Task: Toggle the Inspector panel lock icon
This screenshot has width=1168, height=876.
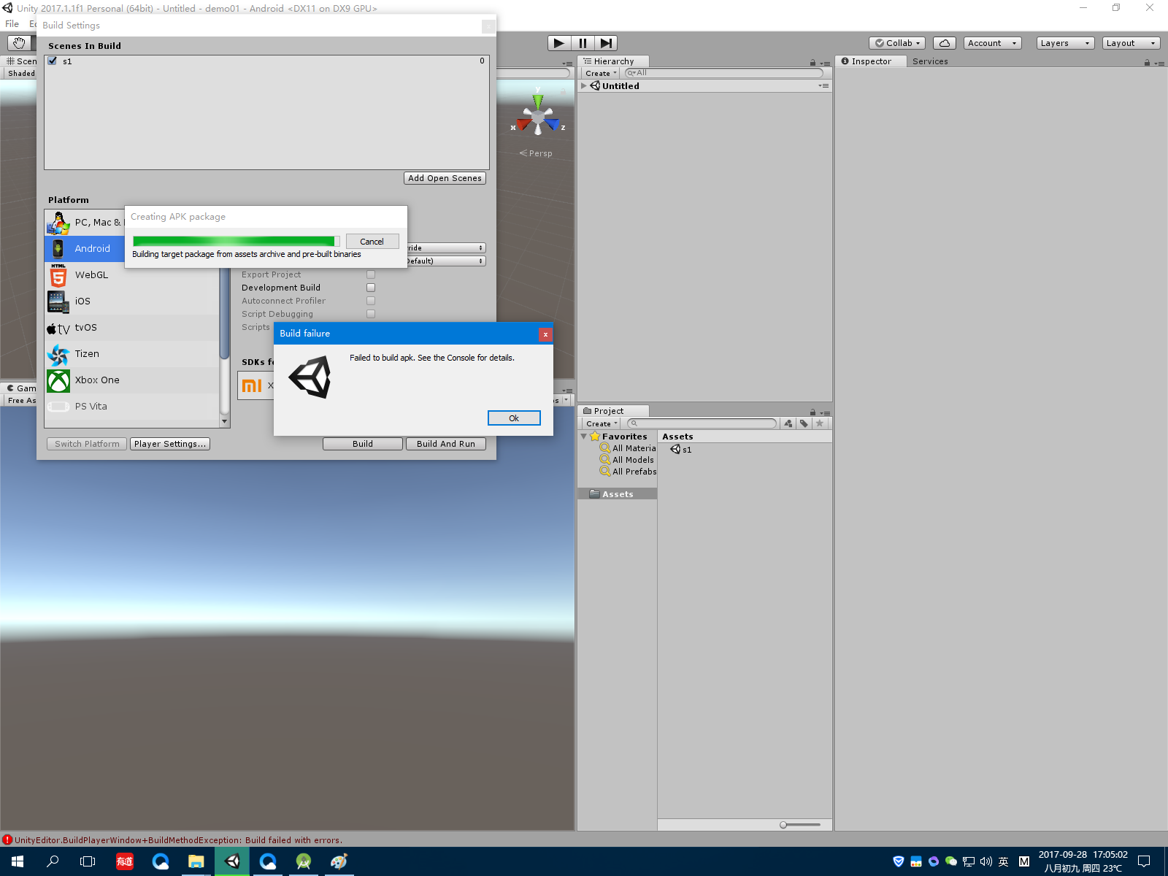Action: coord(1148,63)
